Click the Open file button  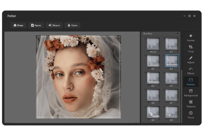[x=36, y=25]
